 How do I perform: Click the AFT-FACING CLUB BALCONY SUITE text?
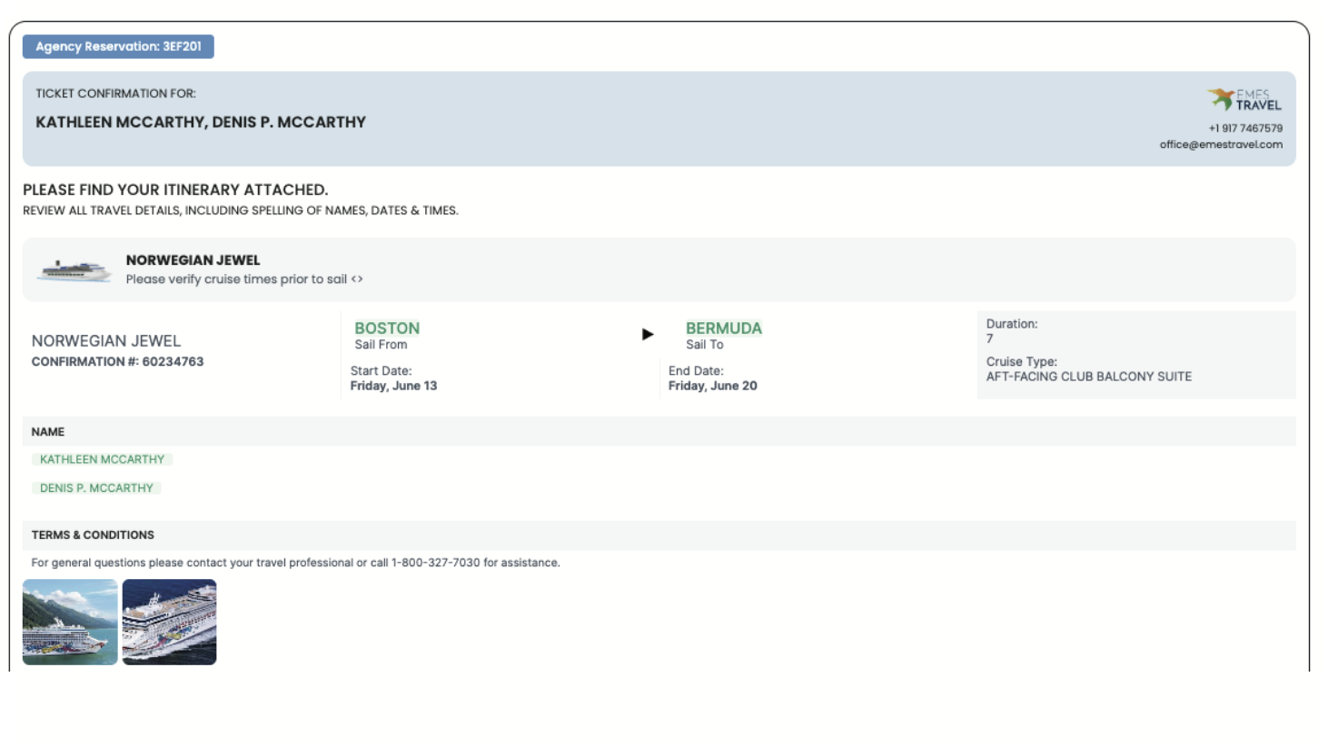1089,377
